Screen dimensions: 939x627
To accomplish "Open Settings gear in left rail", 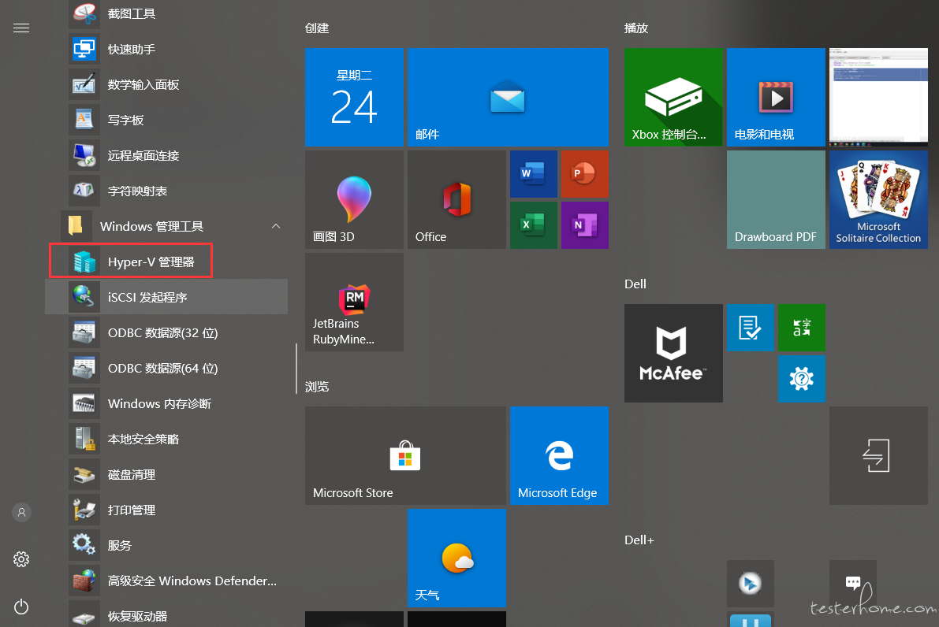I will [x=21, y=559].
